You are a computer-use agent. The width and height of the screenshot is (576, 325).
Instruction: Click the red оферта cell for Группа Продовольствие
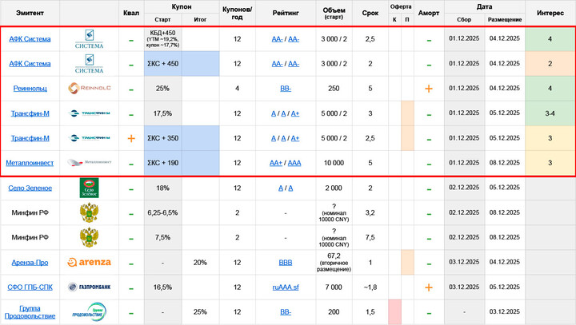pos(394,311)
